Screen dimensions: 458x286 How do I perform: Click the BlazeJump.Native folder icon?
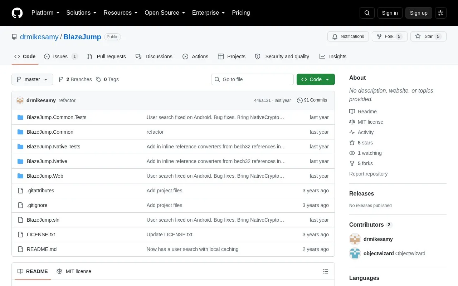pos(20,161)
